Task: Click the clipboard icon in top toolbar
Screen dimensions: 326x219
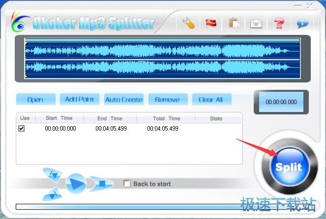Action: [x=234, y=23]
